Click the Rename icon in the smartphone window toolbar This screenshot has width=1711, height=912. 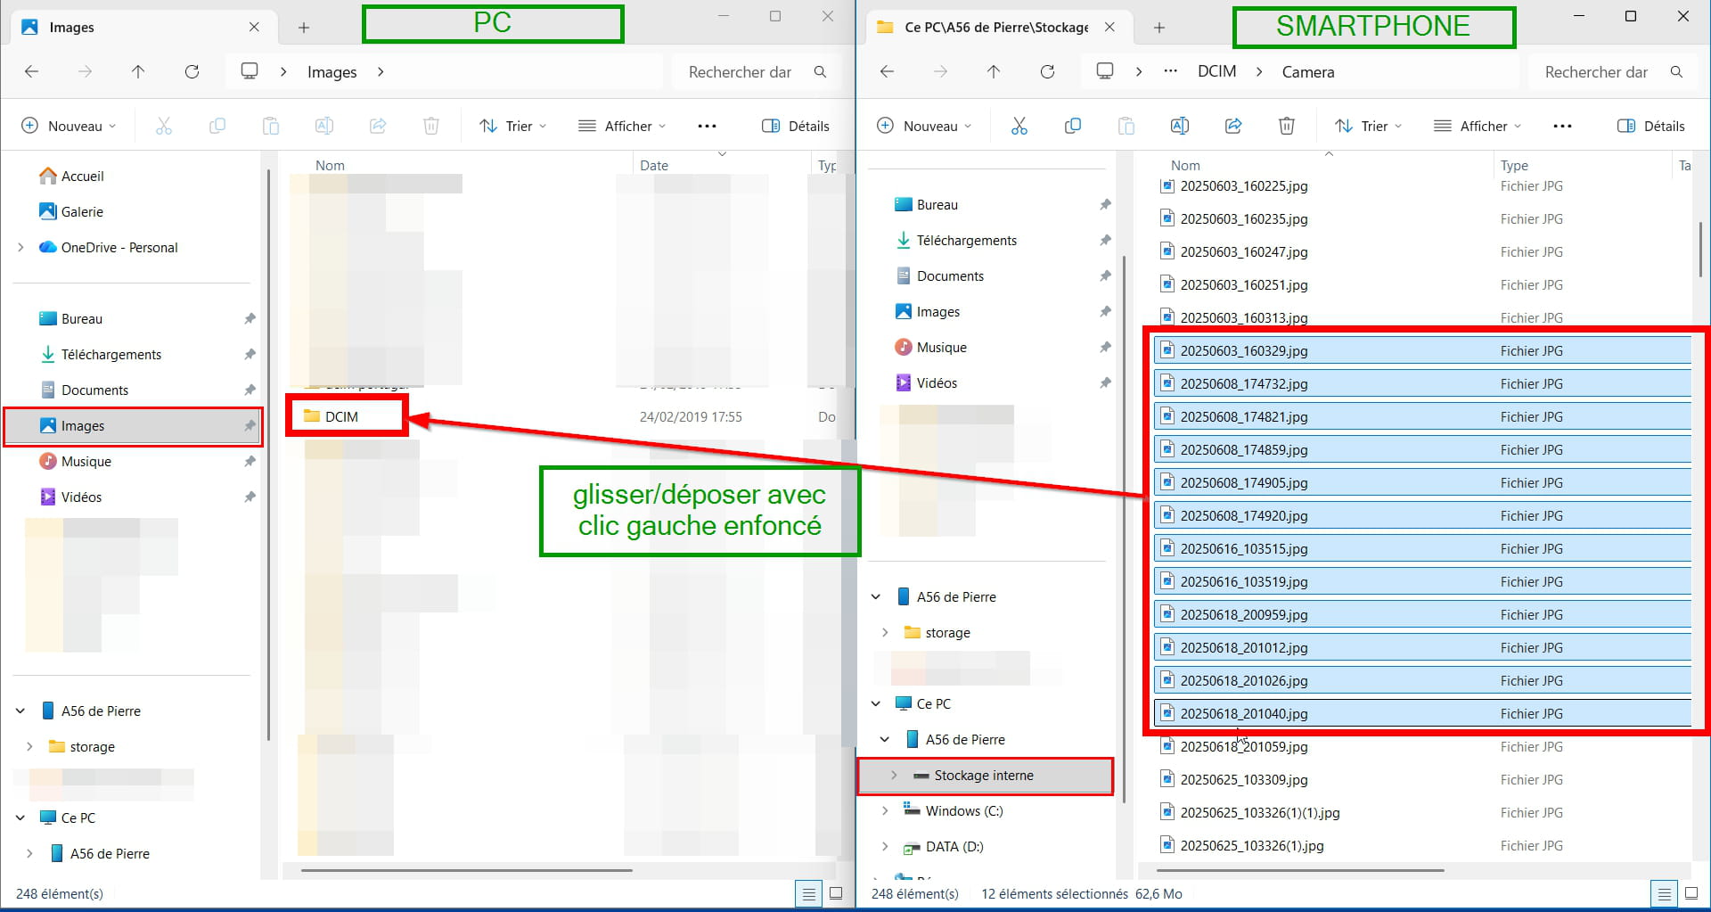(x=1179, y=126)
